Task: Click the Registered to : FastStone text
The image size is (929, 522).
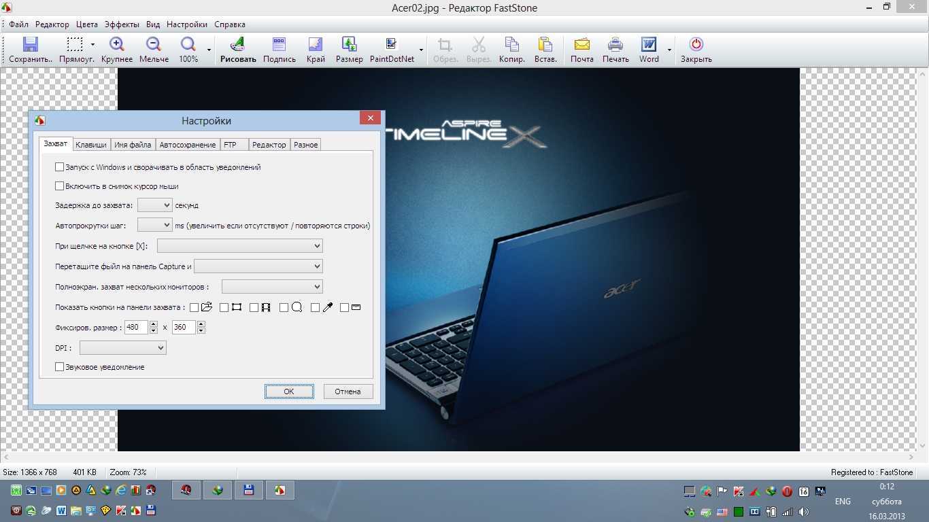Action: (x=872, y=472)
